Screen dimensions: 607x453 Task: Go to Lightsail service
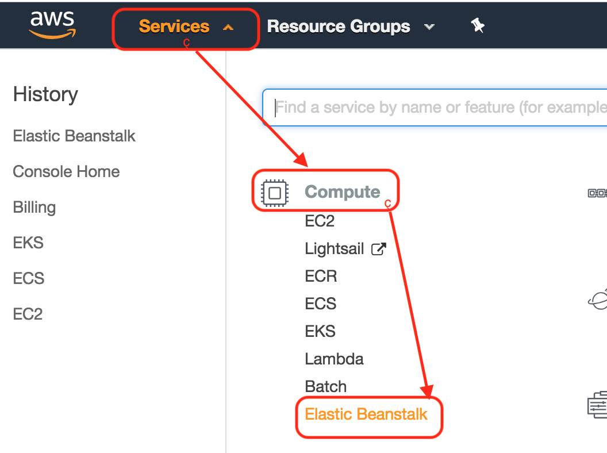pos(335,249)
